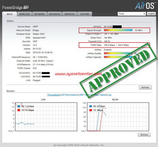Expand the Tools dropdown
The image size is (158, 147).
[x=132, y=14]
